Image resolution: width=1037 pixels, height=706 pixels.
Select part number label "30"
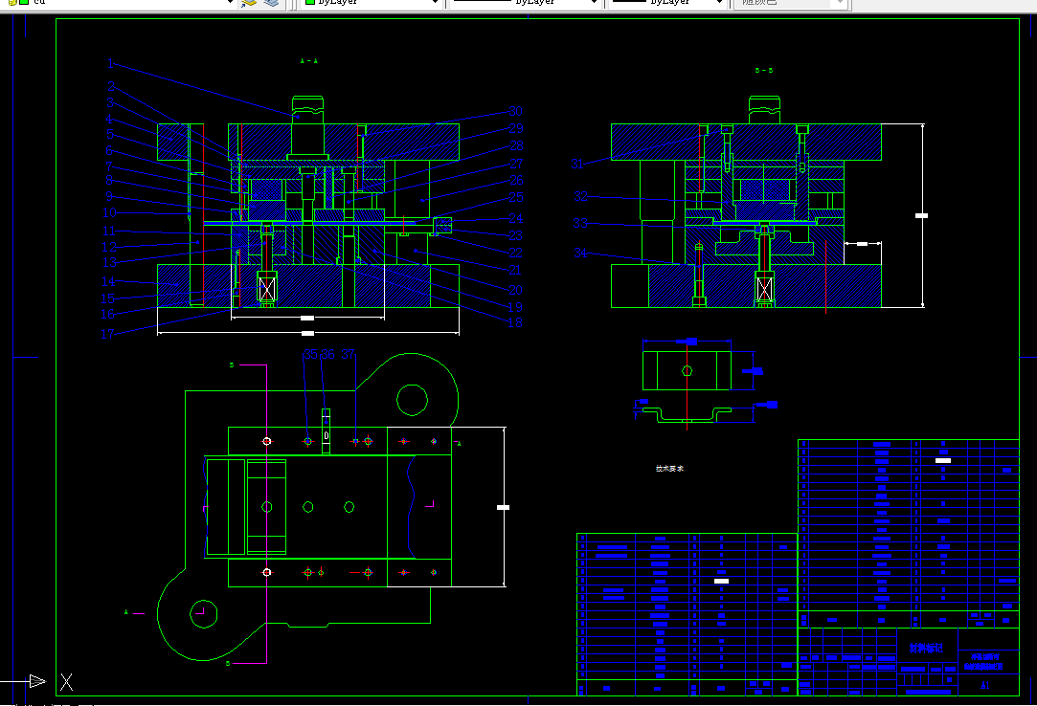pyautogui.click(x=516, y=111)
